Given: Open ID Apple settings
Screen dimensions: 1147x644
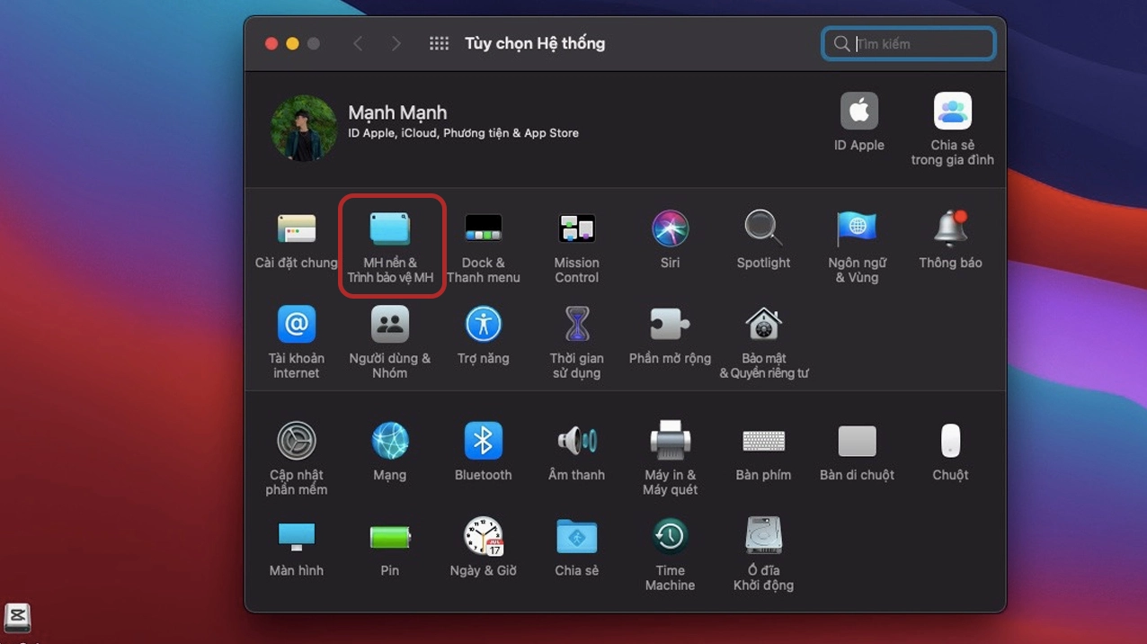Looking at the screenshot, I should tap(858, 111).
